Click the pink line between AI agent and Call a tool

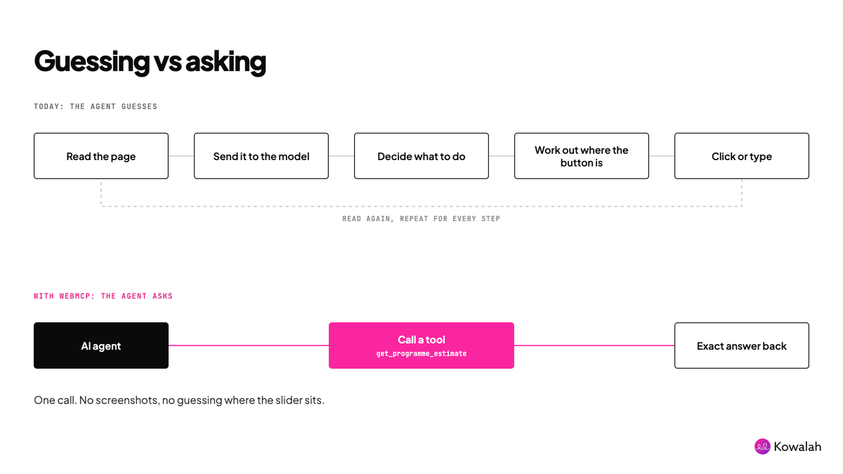tap(249, 345)
